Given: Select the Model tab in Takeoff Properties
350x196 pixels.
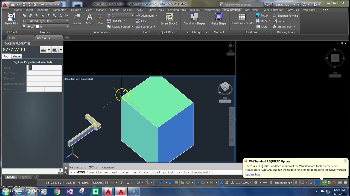Looking at the screenshot, I should point(16,56).
